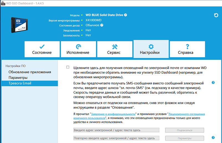The width and height of the screenshot is (222, 143).
Task: Click the Обычное disk state value
Action: (x=92, y=25)
